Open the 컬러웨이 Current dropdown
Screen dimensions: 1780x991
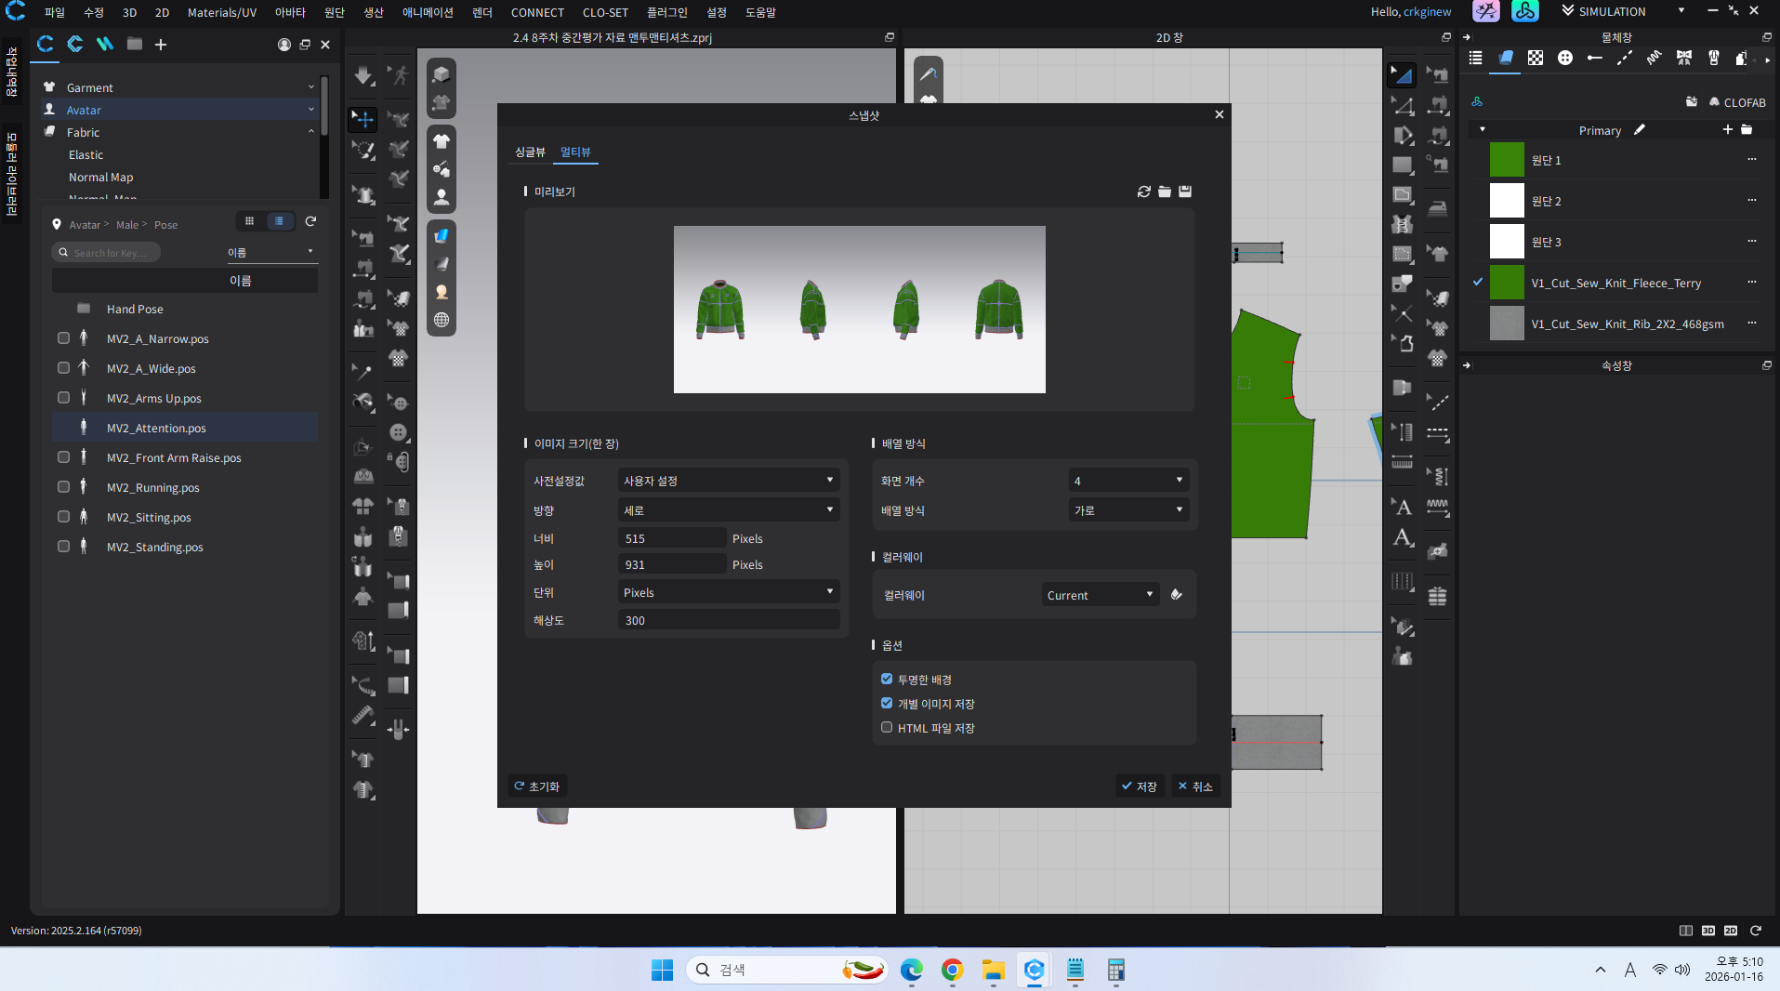click(x=1100, y=595)
